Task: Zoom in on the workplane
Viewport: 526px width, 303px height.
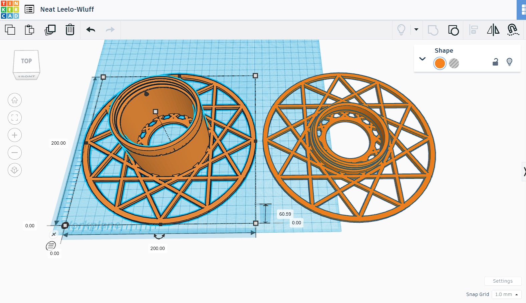Action: coord(15,135)
